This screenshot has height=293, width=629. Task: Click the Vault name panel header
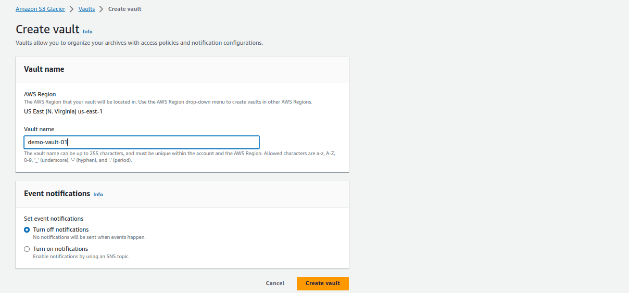click(x=182, y=69)
